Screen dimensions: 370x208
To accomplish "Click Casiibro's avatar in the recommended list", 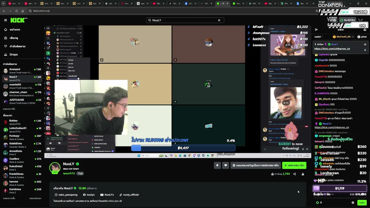I will 5,160.
